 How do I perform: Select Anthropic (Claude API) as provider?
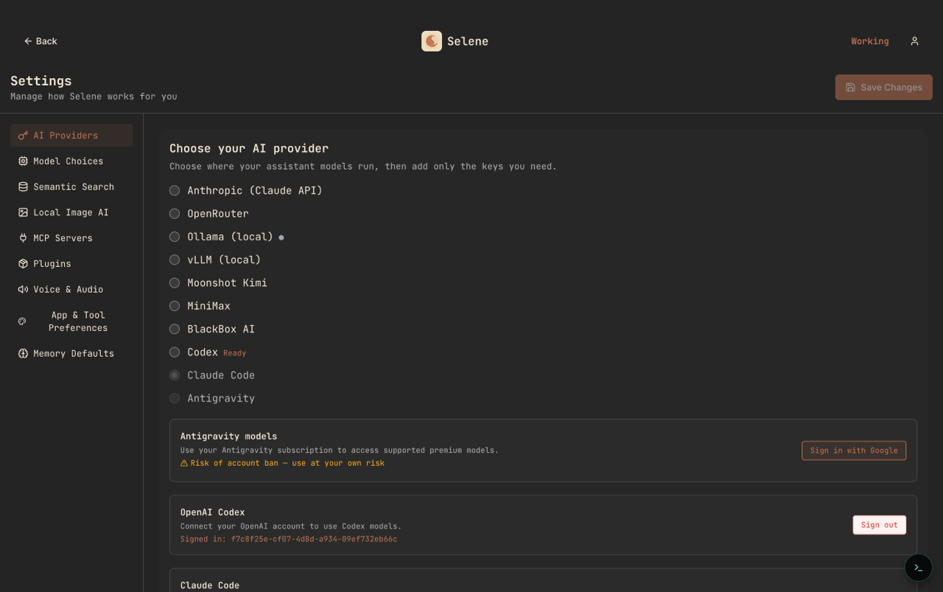pyautogui.click(x=175, y=190)
